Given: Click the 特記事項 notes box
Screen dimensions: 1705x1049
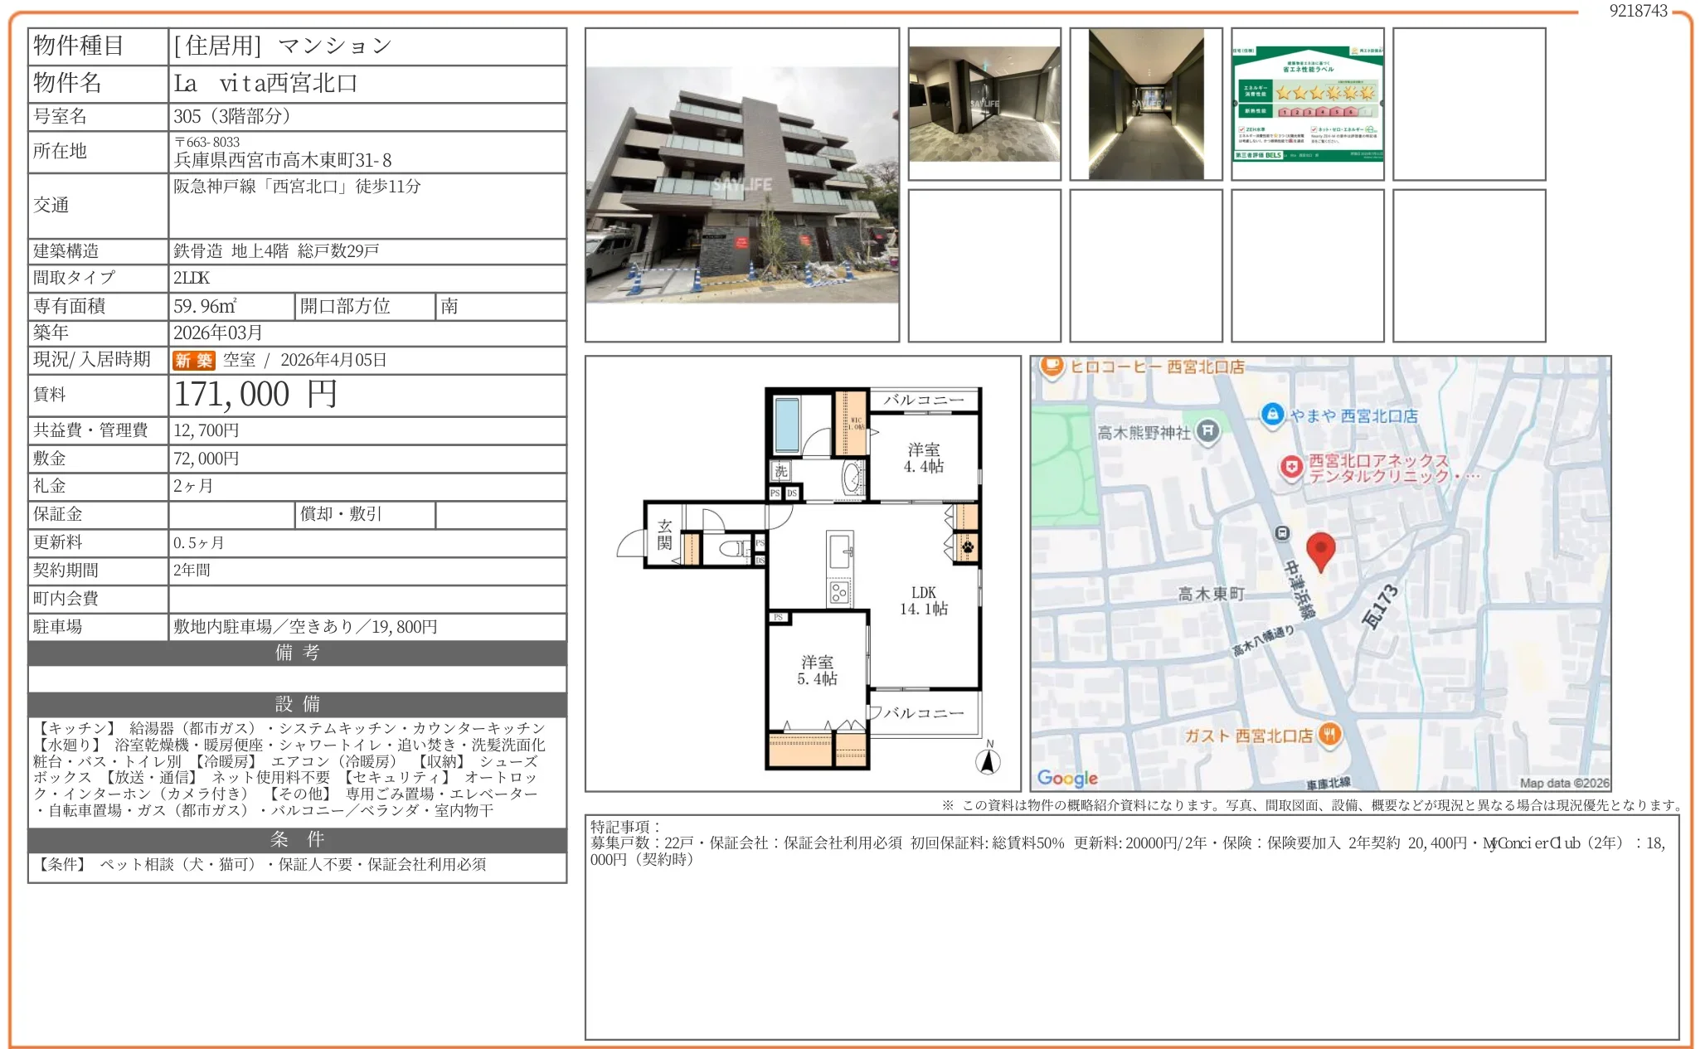Looking at the screenshot, I should click(x=1131, y=926).
